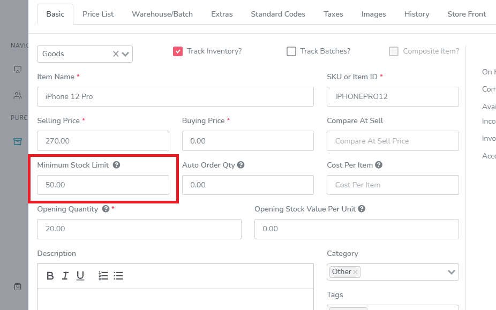Image resolution: width=496 pixels, height=310 pixels.
Task: Open the Store Front tab
Action: (x=467, y=14)
